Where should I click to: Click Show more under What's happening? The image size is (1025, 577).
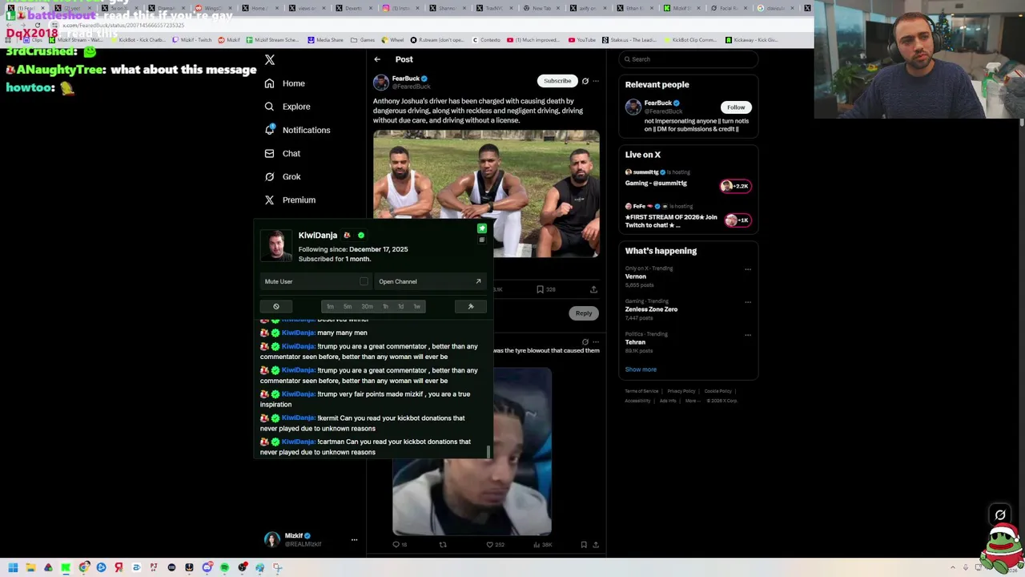(x=641, y=369)
